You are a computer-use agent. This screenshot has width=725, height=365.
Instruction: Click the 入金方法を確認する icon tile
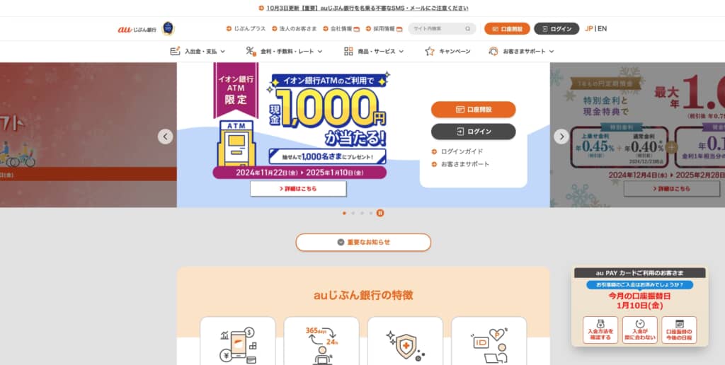[600, 330]
